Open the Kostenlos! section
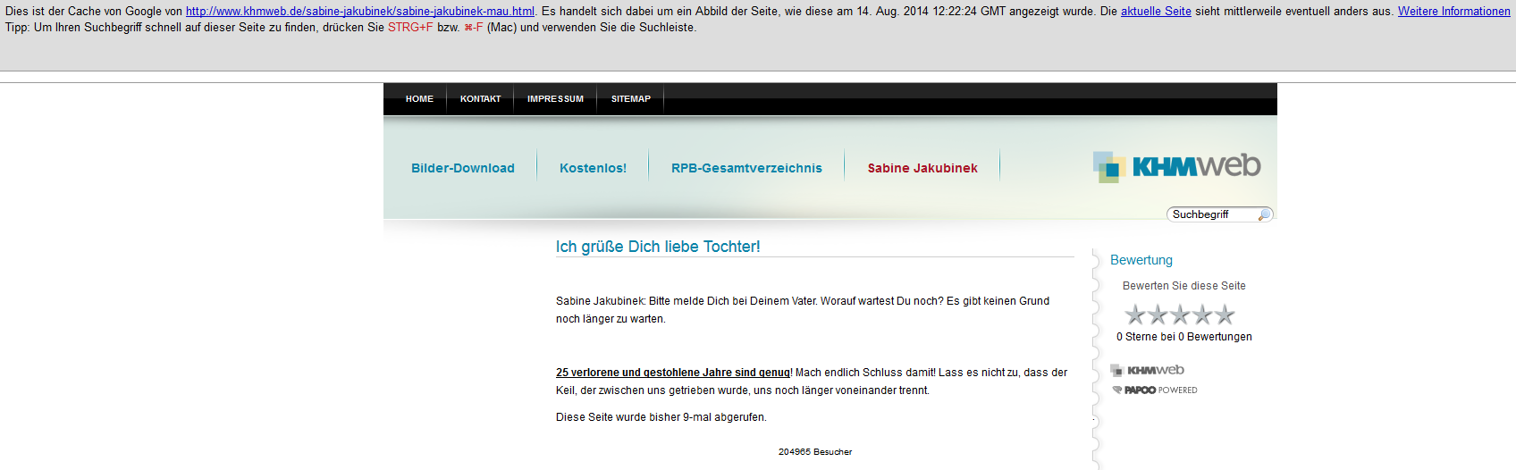 (593, 168)
